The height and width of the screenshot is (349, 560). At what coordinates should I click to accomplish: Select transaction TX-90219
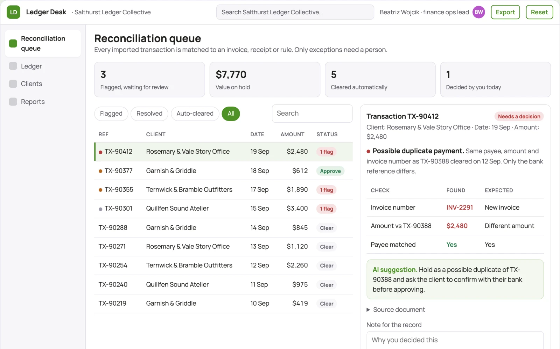pos(223,304)
